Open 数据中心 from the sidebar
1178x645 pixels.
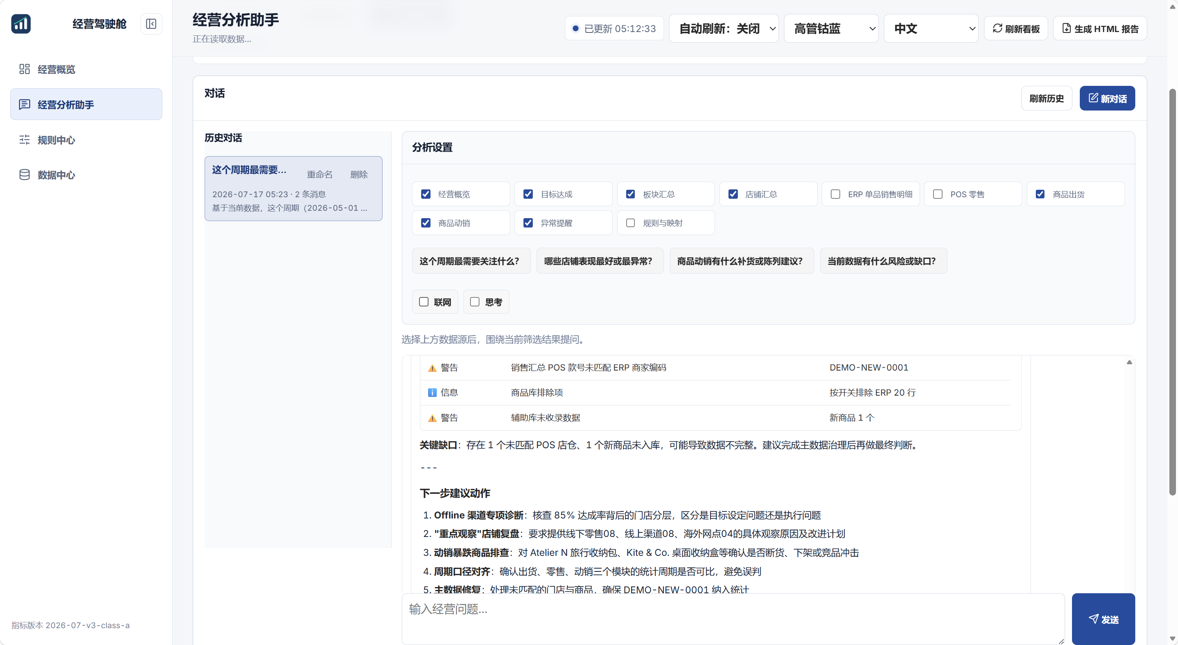coord(86,175)
